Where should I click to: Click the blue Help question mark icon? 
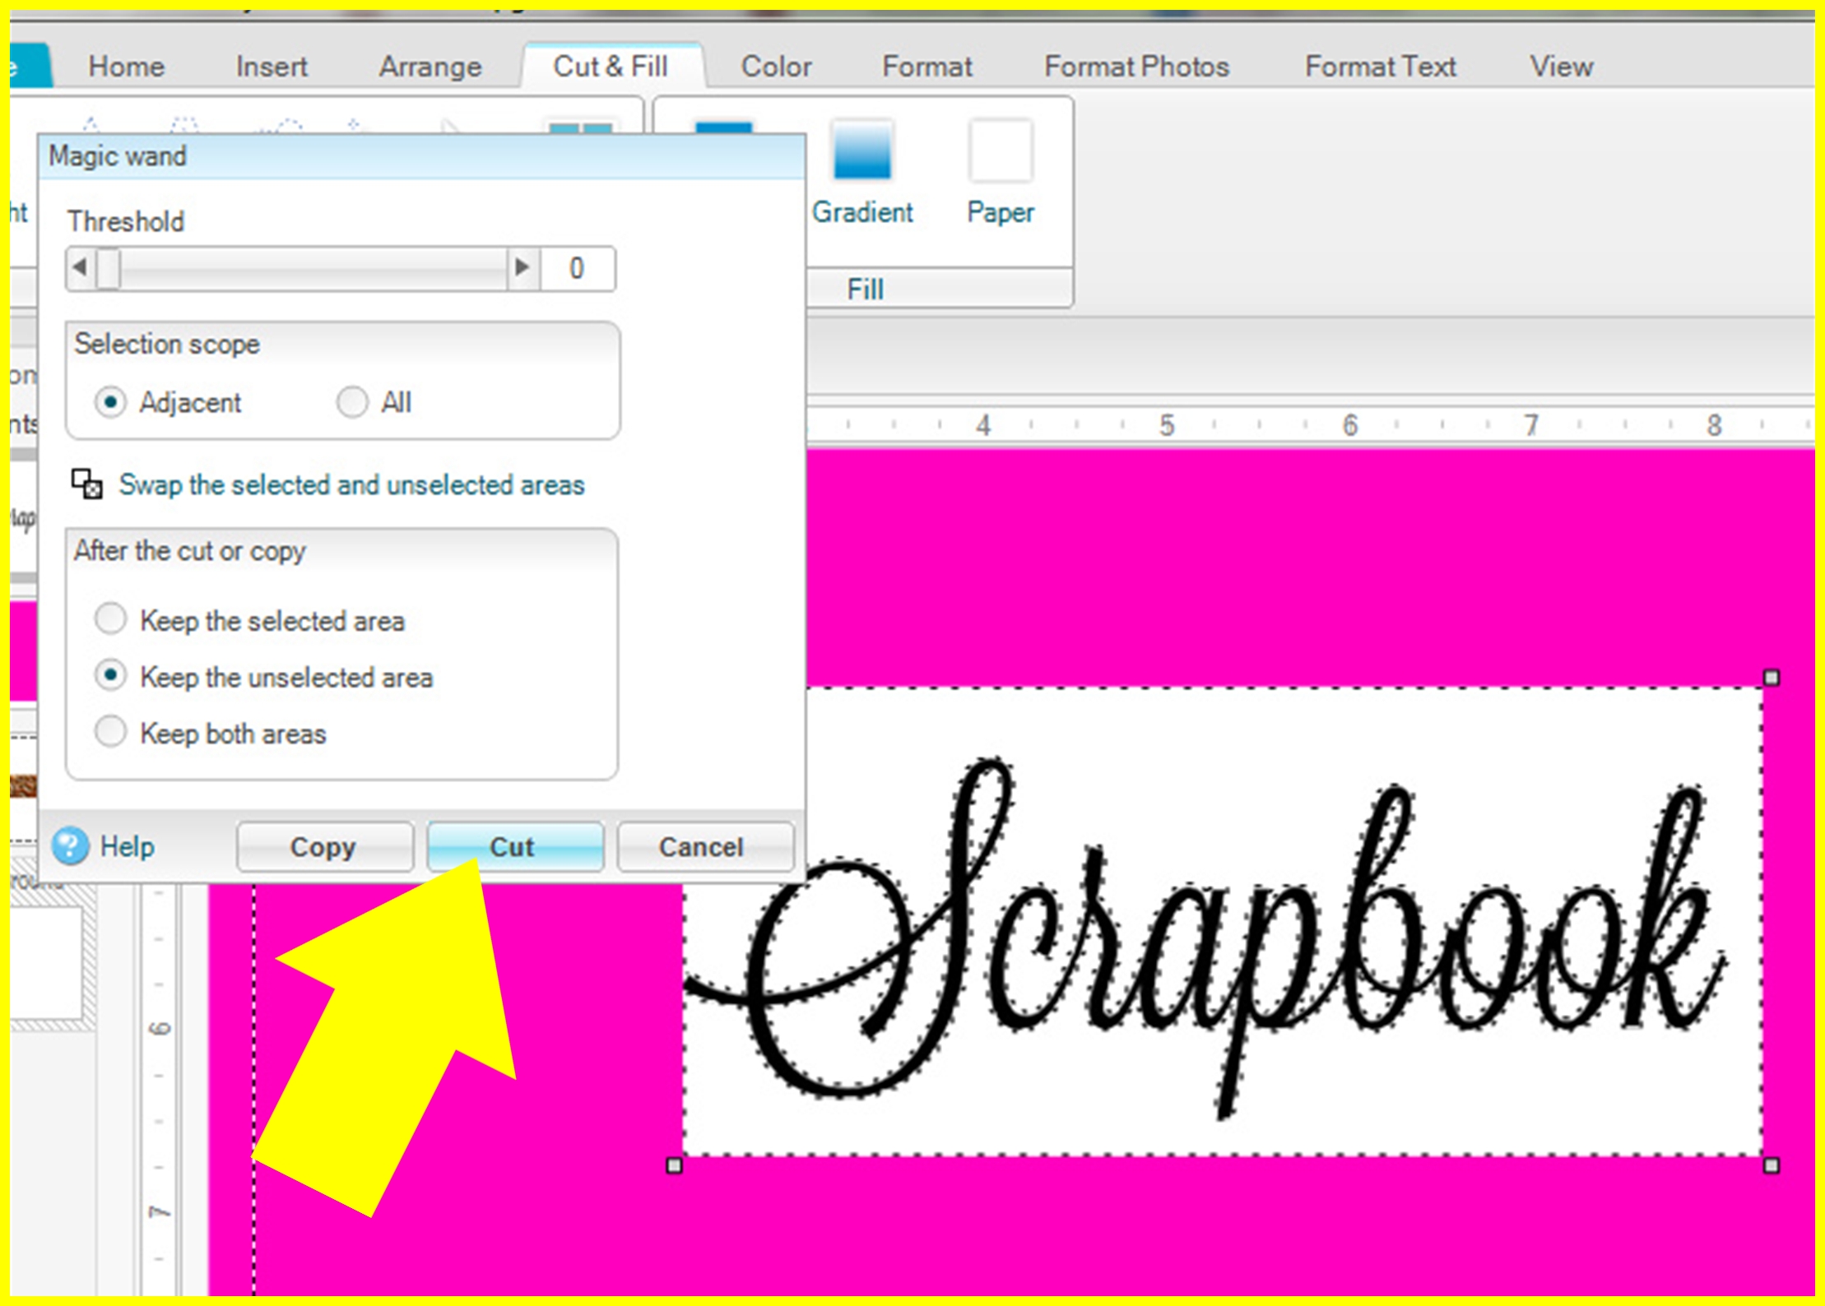[71, 845]
